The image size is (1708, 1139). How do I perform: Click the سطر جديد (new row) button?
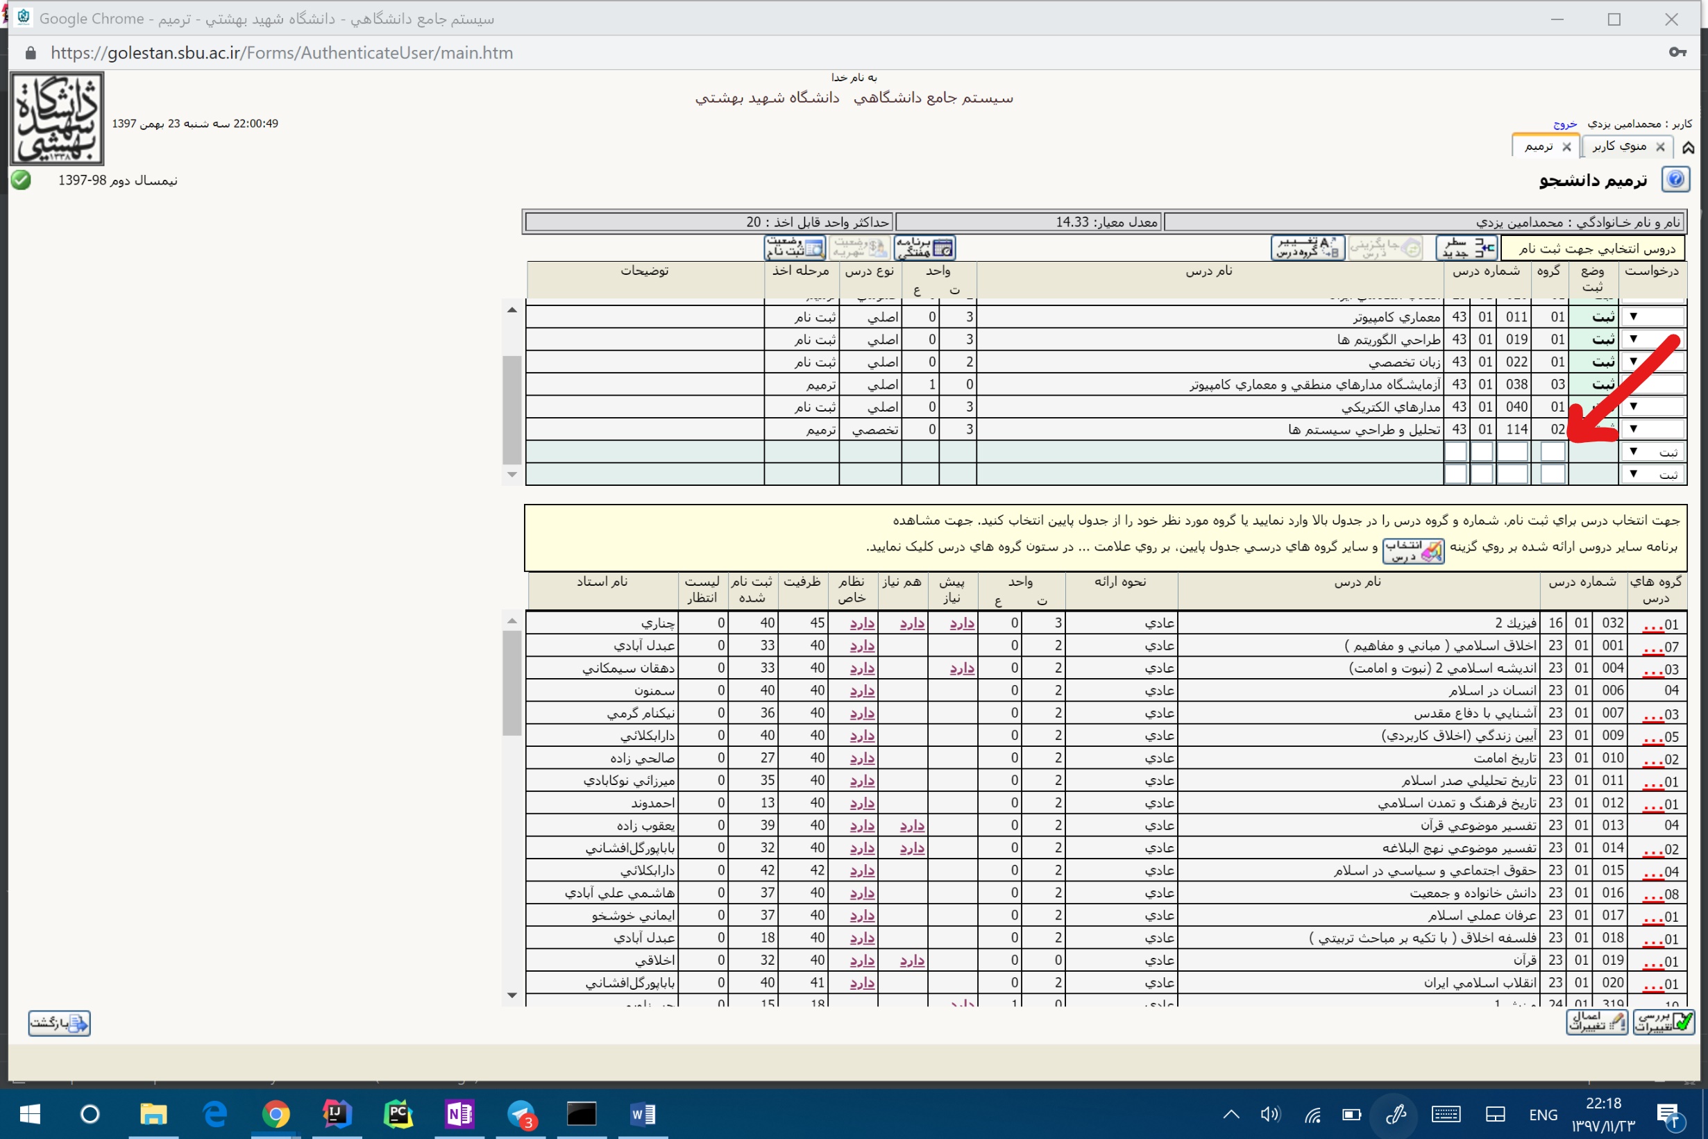click(1466, 248)
